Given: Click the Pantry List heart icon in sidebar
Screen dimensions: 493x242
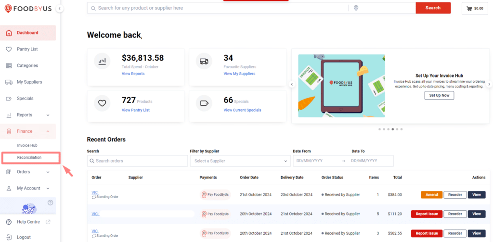Looking at the screenshot, I should coord(9,49).
